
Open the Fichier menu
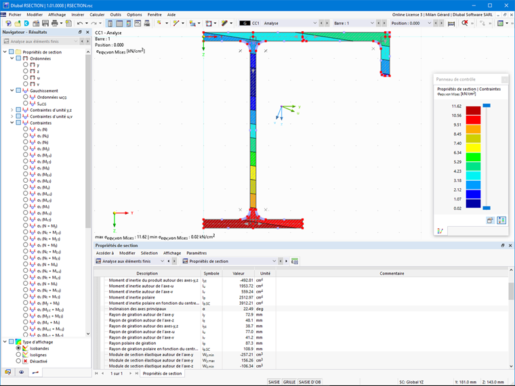(x=15, y=15)
